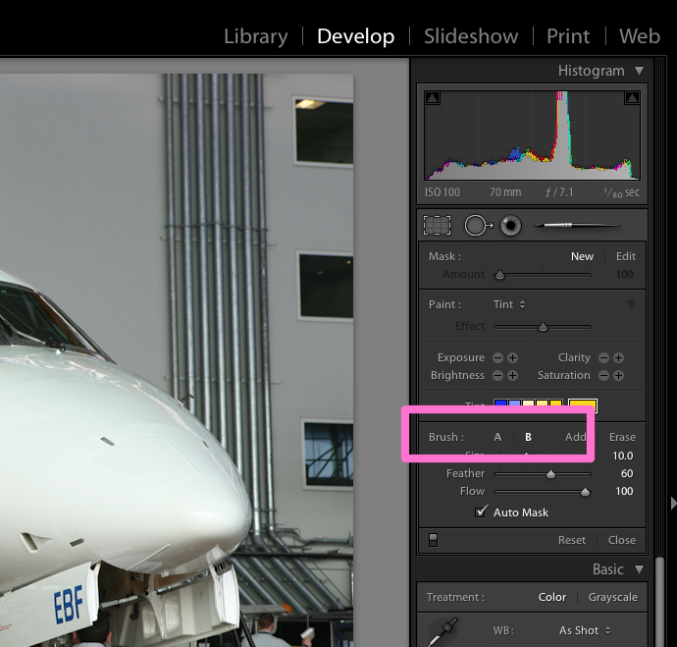Click inside the histogram graph
677x647 pixels.
(x=532, y=135)
